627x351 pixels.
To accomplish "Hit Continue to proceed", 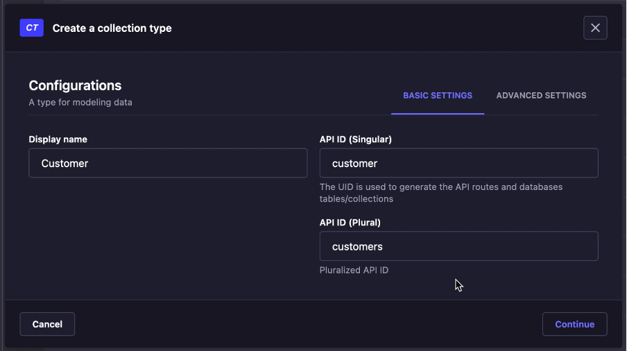I will (574, 324).
